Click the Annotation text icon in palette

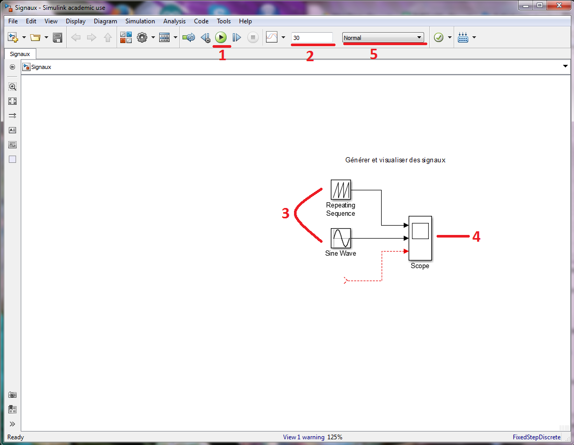tap(12, 130)
